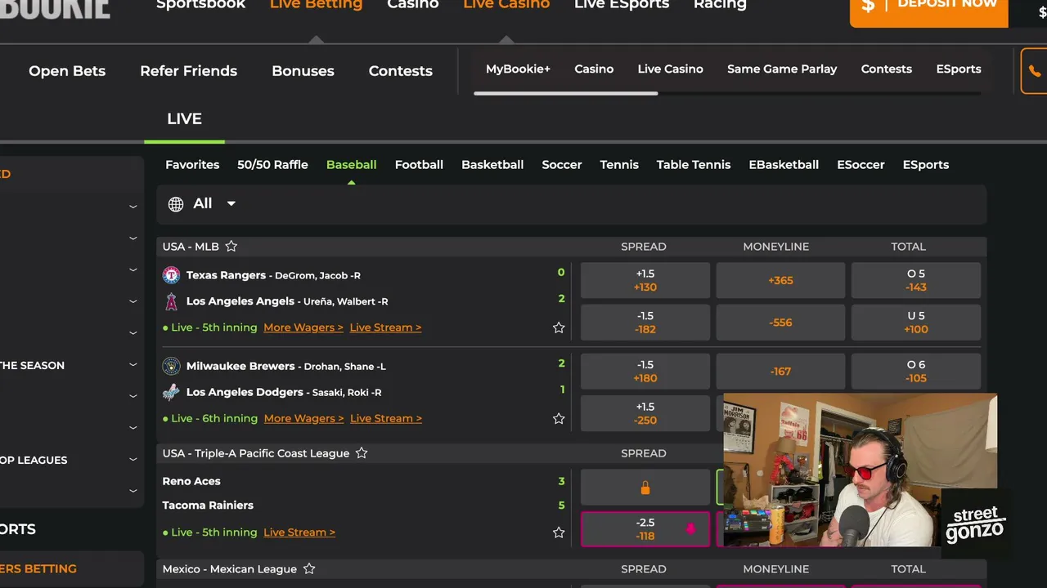
Task: Go to Refer Friends
Action: (x=188, y=71)
